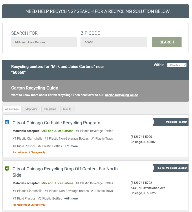This screenshot has height=212, width=192.
Task: Switch to the Mail-In tab
Action: point(67,109)
